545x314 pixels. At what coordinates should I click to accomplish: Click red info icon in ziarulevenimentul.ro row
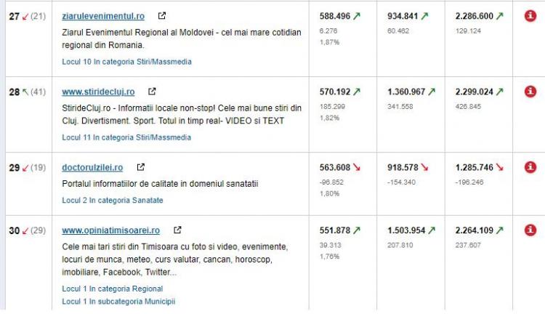[x=530, y=16]
